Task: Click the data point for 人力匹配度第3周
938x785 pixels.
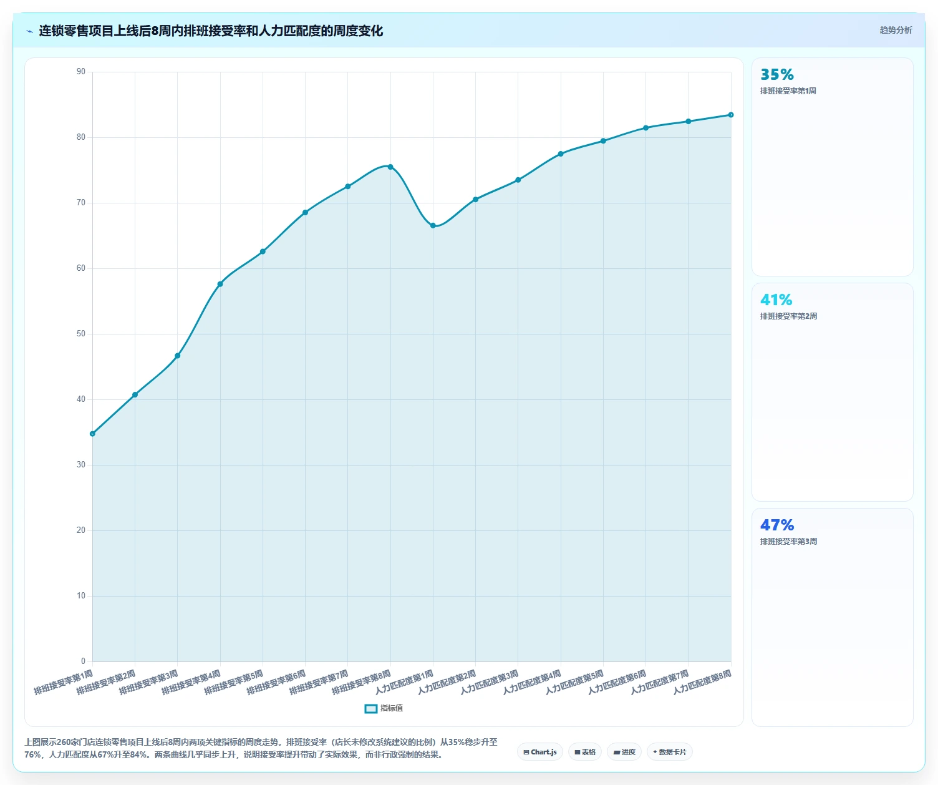Action: 518,180
